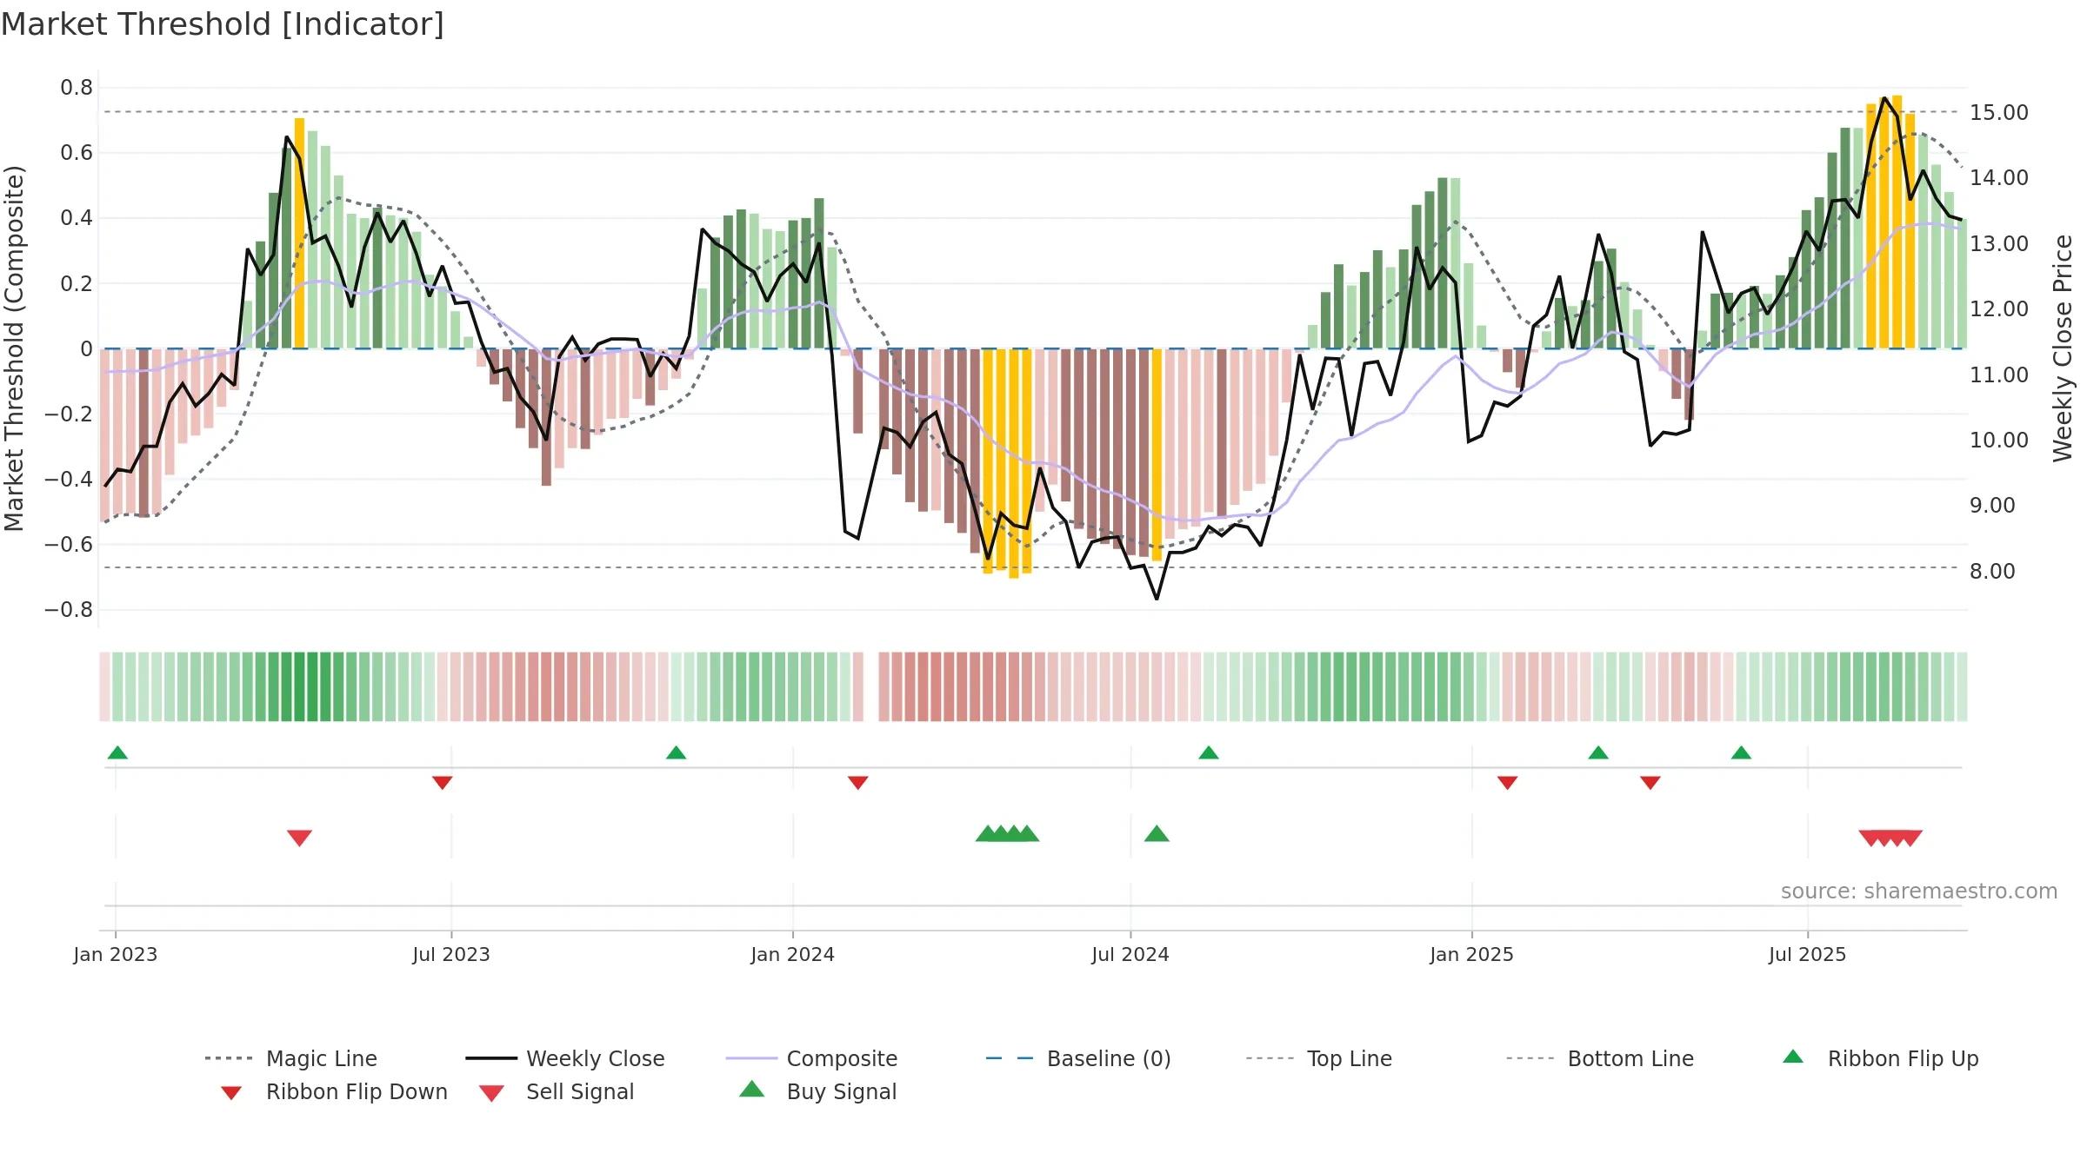Screen dimensions: 2087x1173
Task: Click the Ribbon Flip Up marker near May 2025
Action: pyautogui.click(x=1741, y=752)
